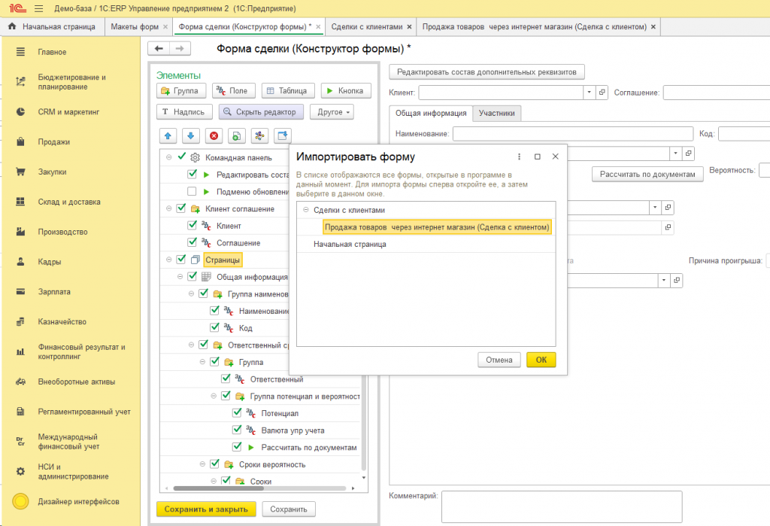Open Бюджетирование и планирование section

click(71, 82)
